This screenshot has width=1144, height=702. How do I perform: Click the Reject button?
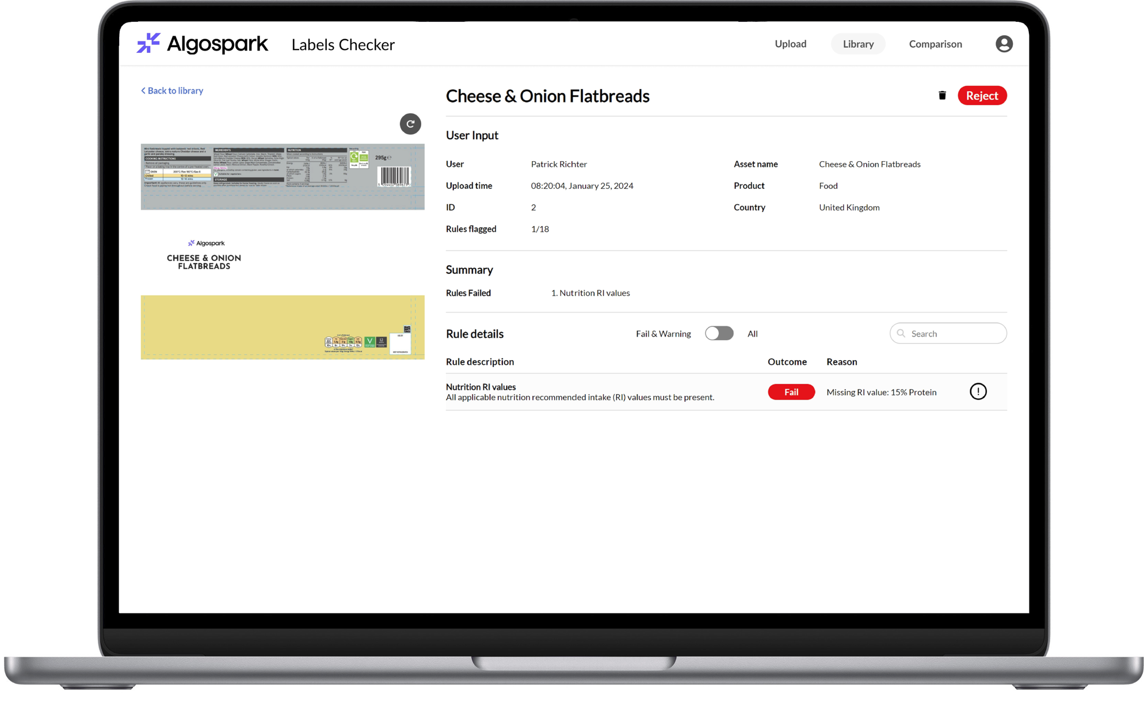tap(982, 95)
